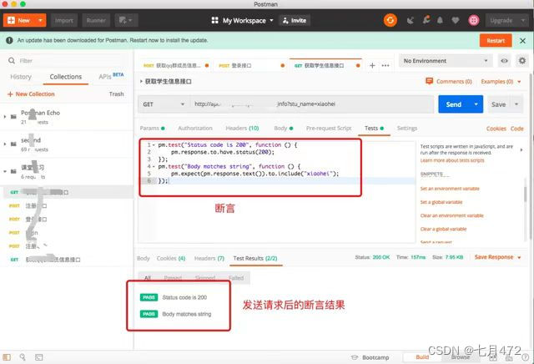Viewport: 534px width, 364px height.
Task: Click the satellite interceptor icon
Action: click(x=411, y=20)
